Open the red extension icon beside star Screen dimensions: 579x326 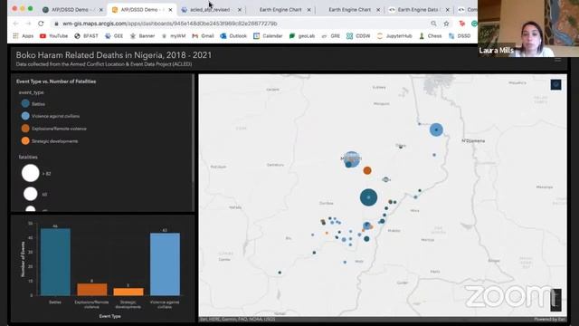coord(462,24)
